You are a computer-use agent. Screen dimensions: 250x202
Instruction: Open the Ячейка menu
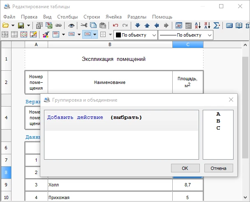tap(113, 17)
